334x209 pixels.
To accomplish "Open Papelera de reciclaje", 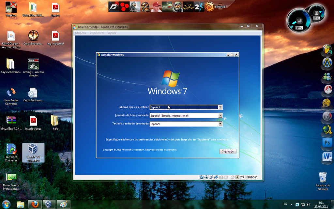I will point(323,181).
